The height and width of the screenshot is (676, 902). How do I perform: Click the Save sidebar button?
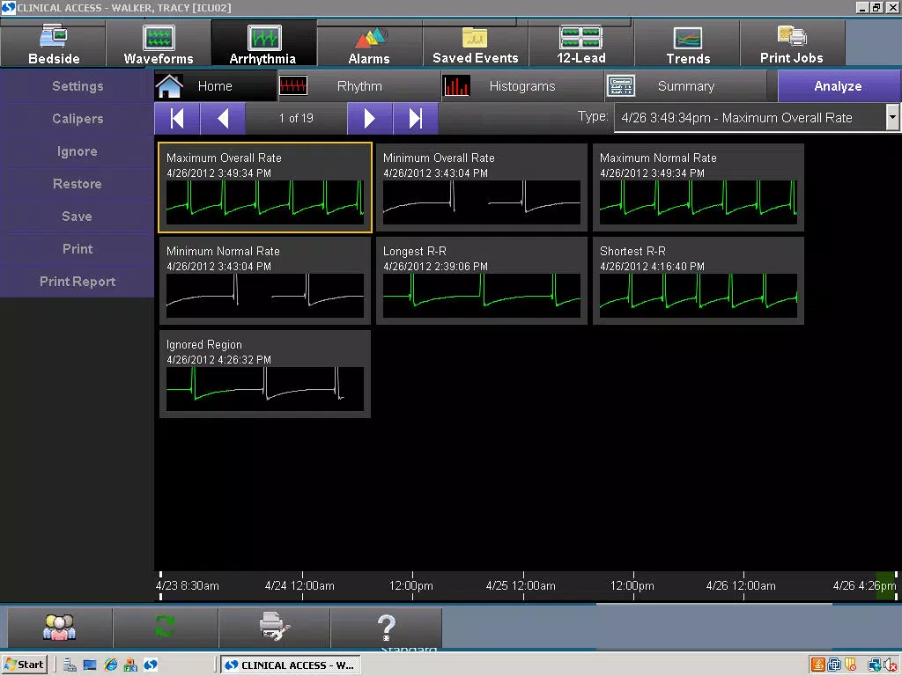click(78, 217)
